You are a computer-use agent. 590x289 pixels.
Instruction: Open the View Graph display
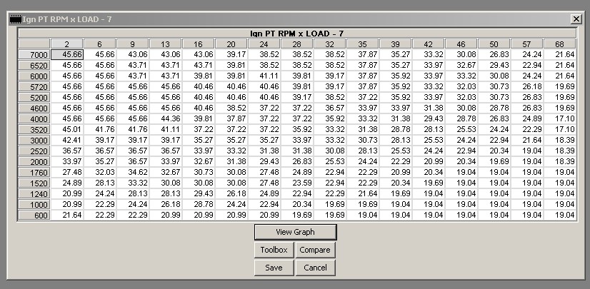(x=296, y=232)
